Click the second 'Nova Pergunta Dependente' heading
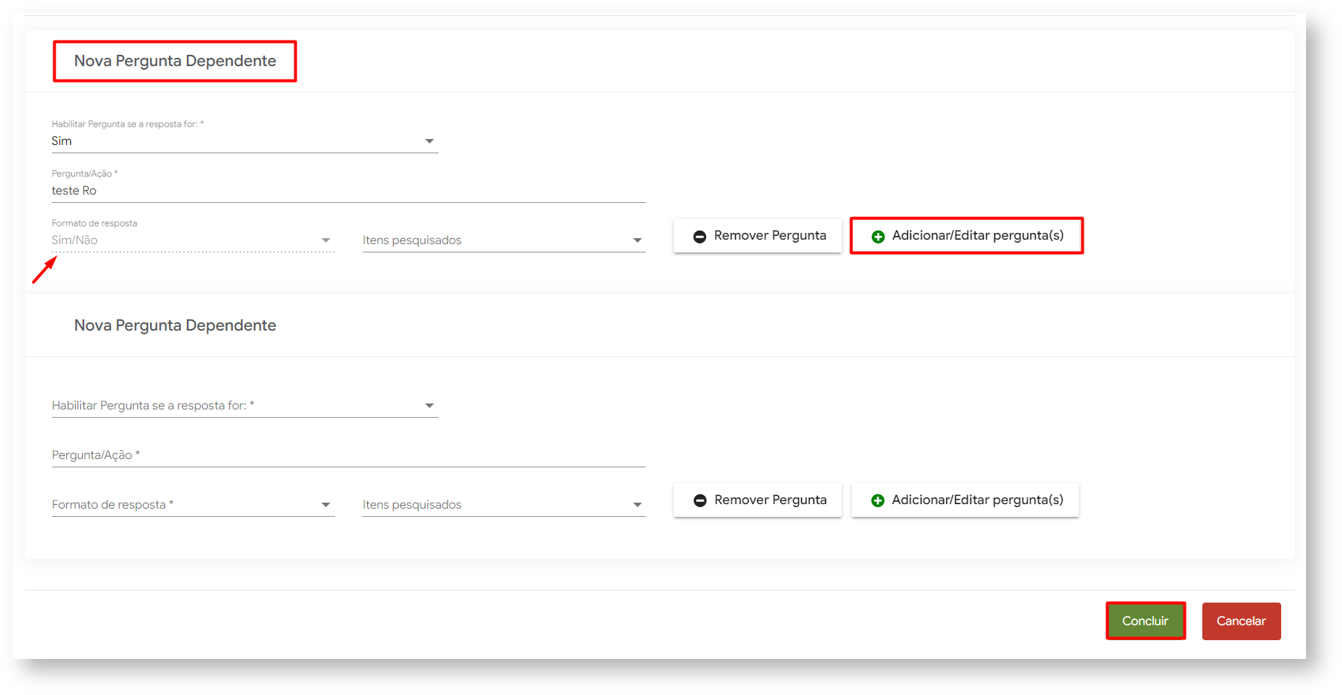This screenshot has width=1342, height=695. [175, 325]
